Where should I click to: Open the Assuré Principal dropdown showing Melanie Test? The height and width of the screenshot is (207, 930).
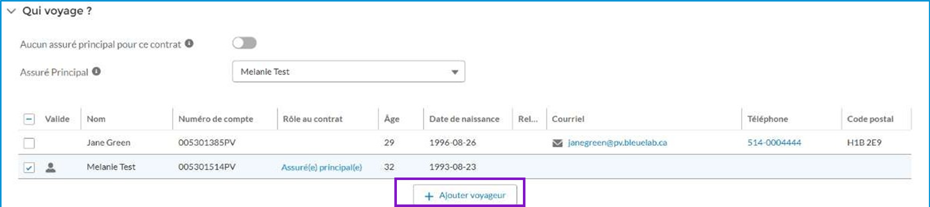[348, 72]
